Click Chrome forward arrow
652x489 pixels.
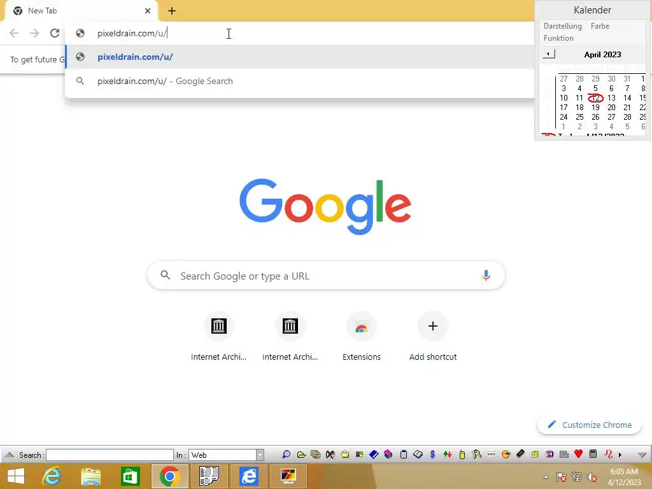point(34,33)
